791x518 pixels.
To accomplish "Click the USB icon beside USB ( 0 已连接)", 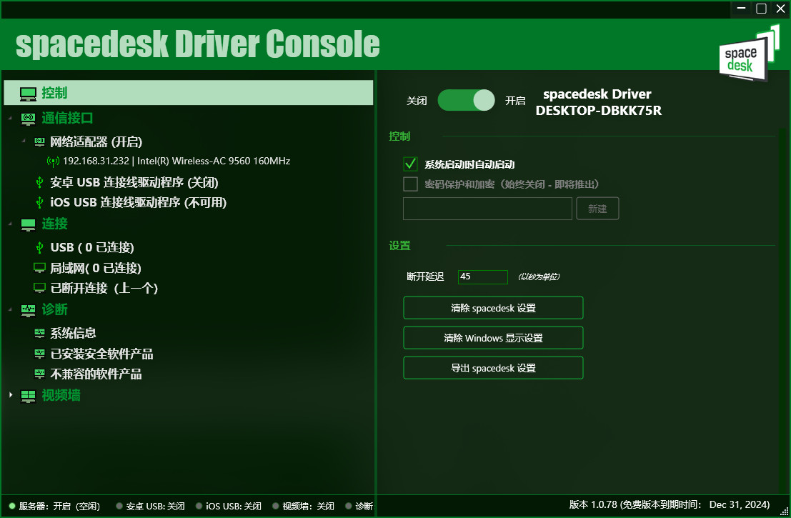I will 40,248.
